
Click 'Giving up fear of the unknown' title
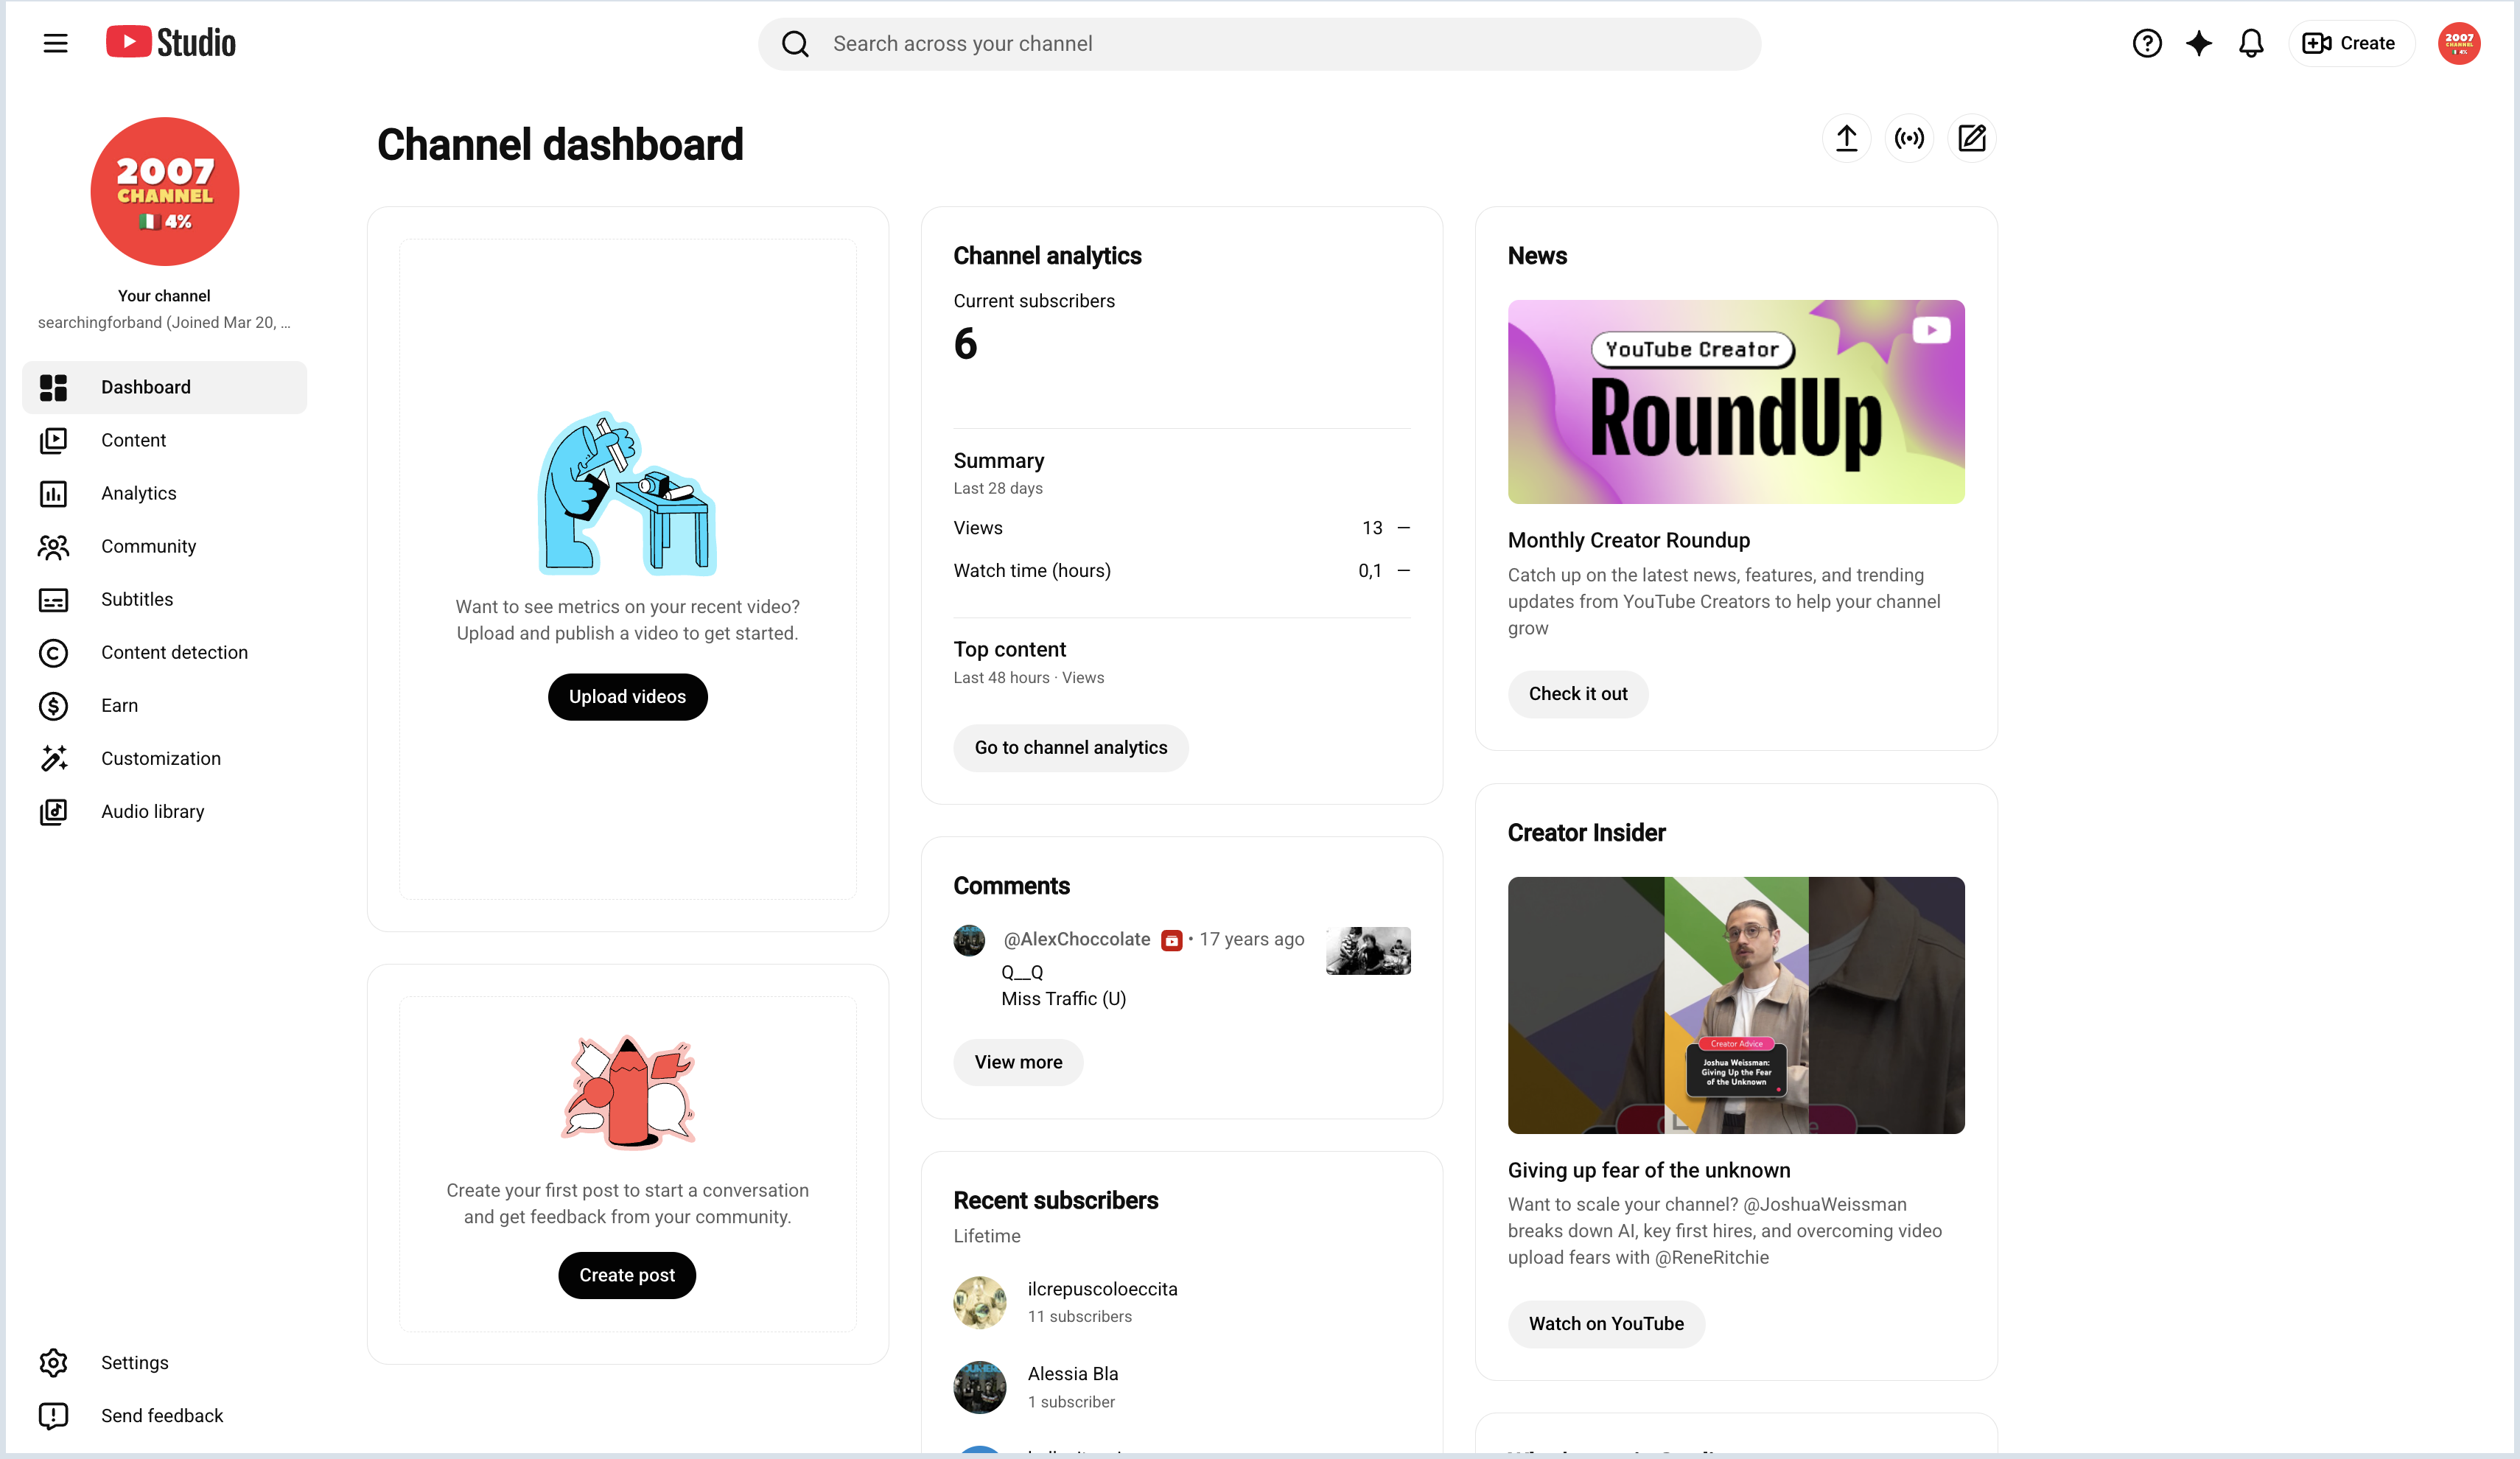click(1648, 1170)
